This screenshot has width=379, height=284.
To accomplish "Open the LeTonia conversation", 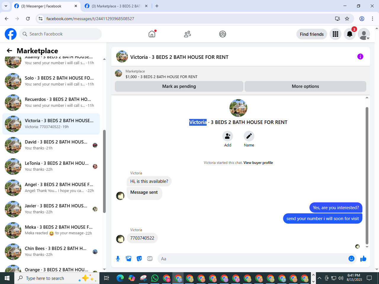I will [51, 166].
